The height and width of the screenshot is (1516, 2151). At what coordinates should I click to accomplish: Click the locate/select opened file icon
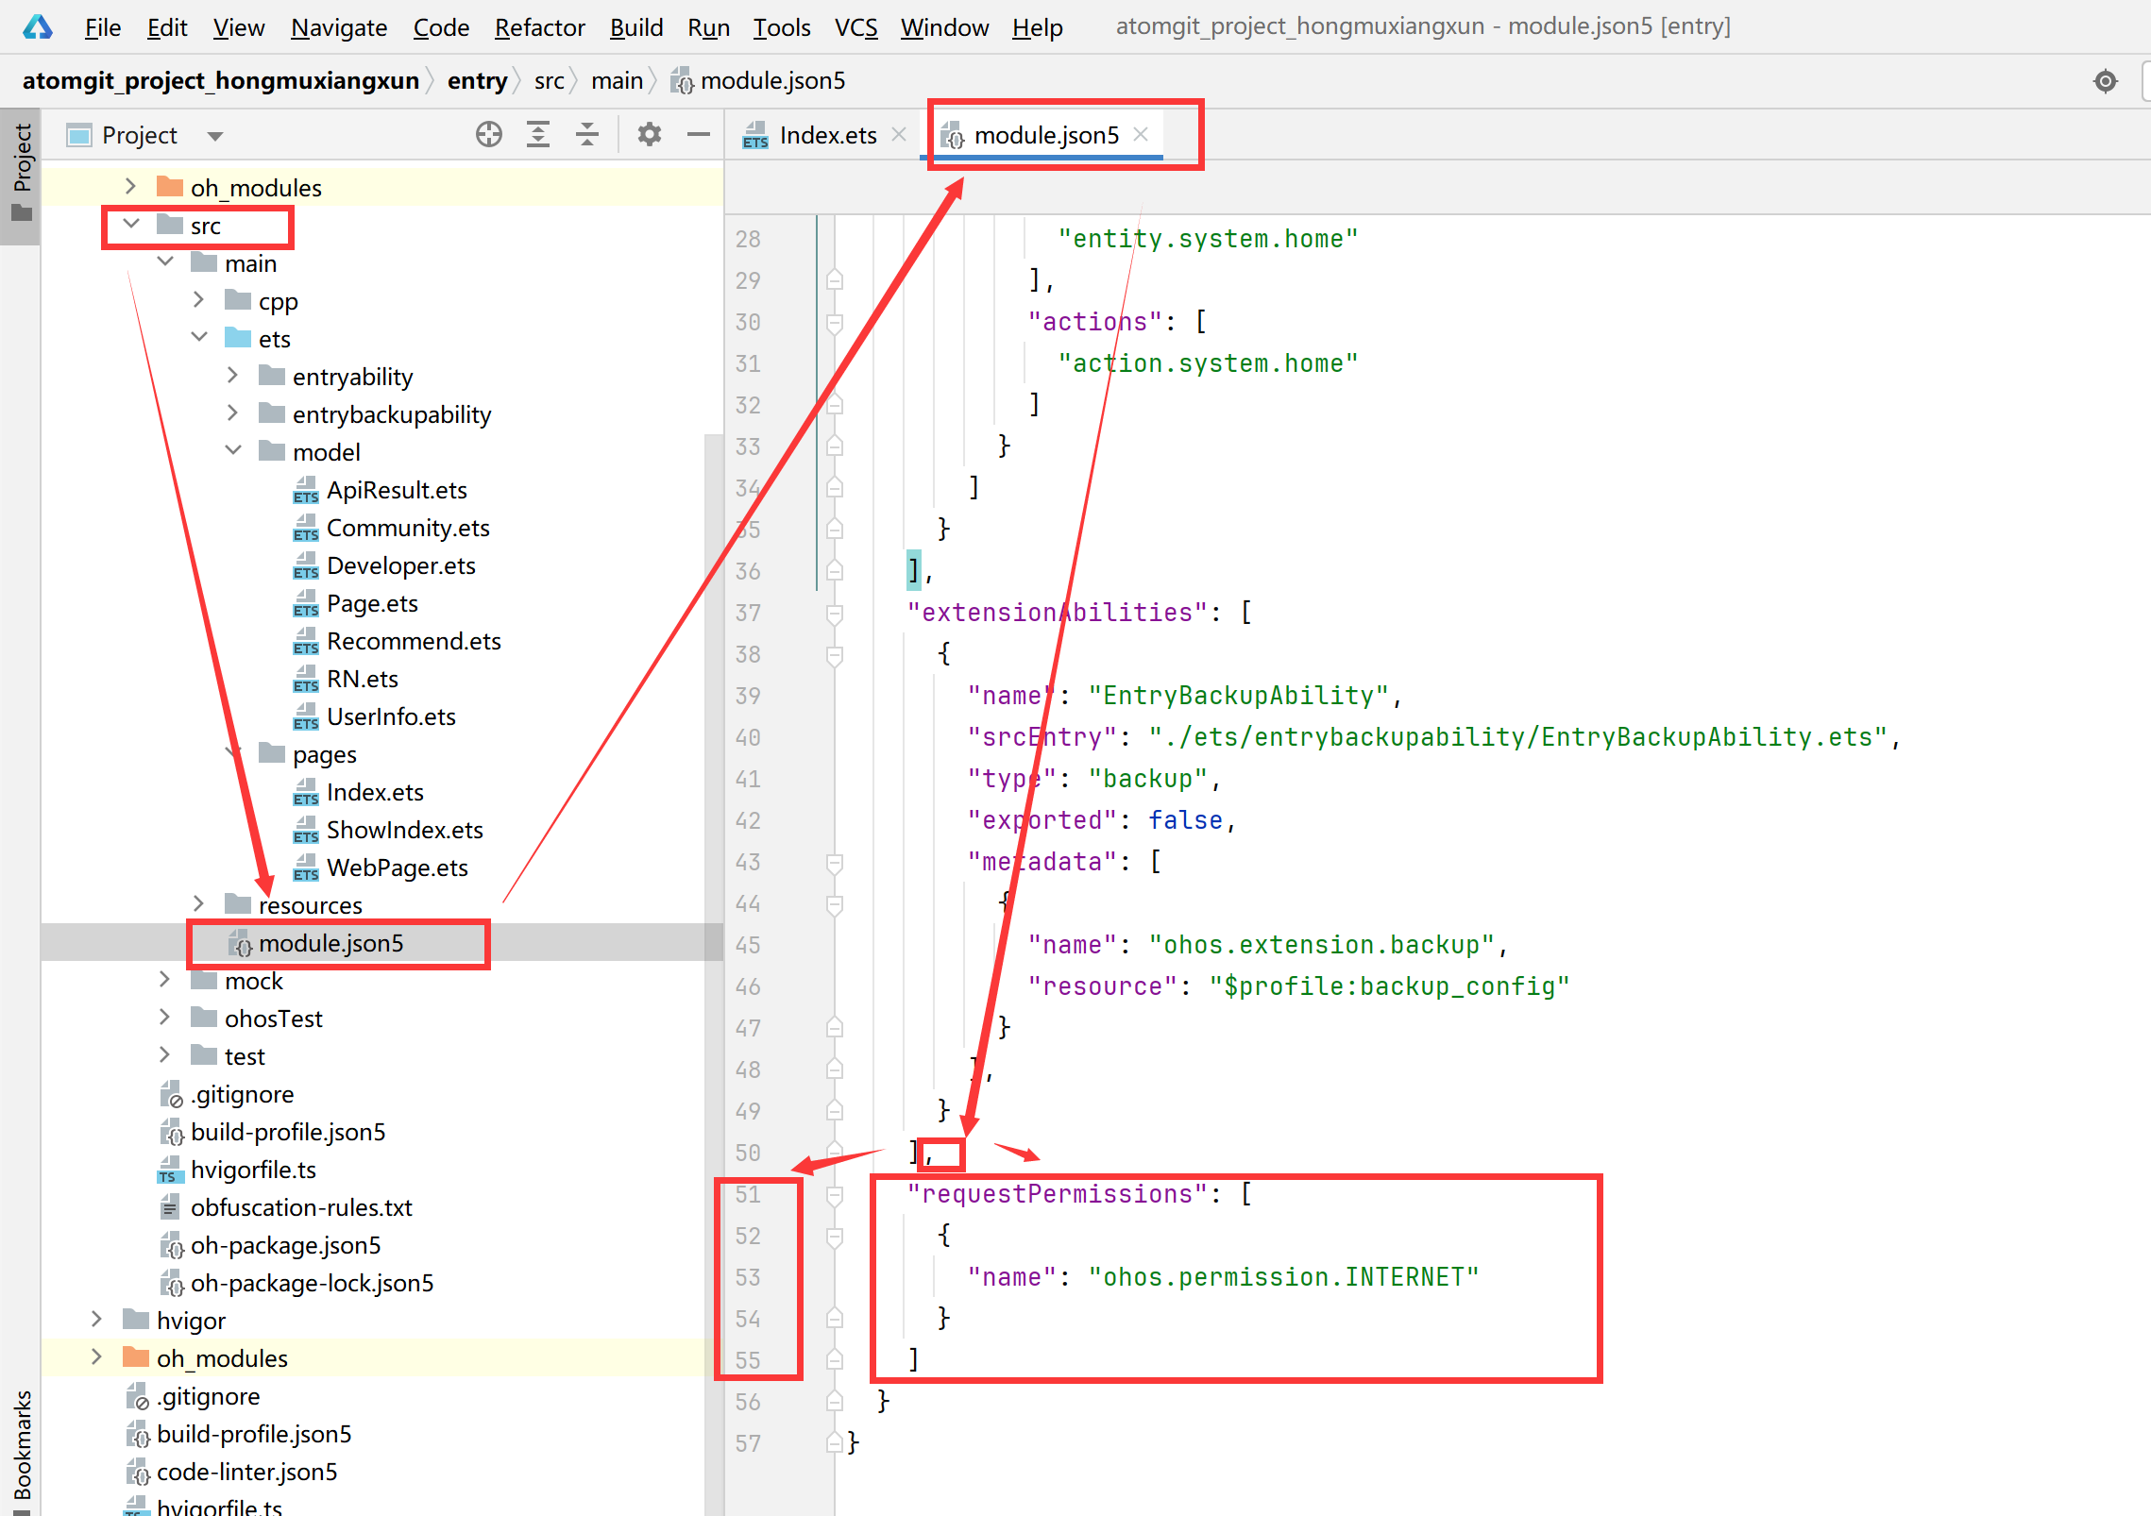[x=489, y=135]
